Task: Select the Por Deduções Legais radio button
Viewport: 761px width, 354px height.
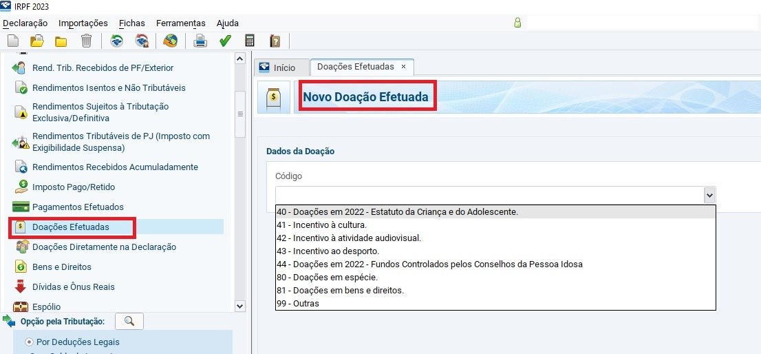Action: point(30,342)
